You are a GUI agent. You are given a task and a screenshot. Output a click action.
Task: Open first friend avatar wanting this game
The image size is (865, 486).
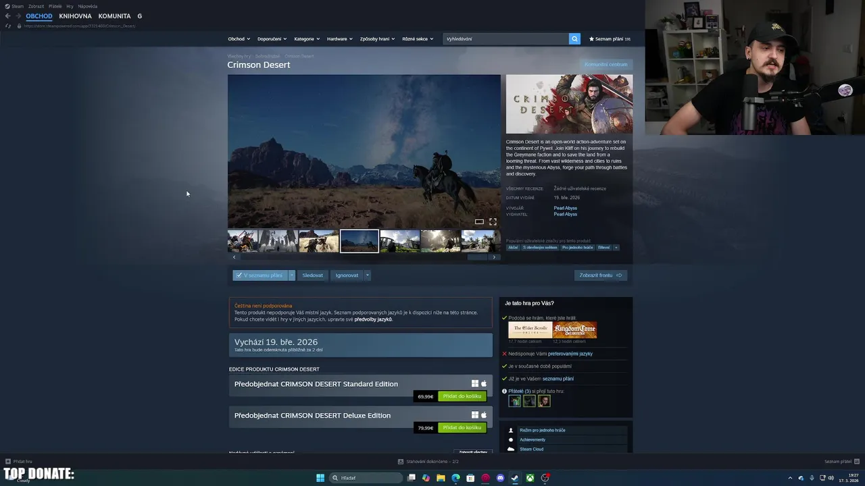515,401
